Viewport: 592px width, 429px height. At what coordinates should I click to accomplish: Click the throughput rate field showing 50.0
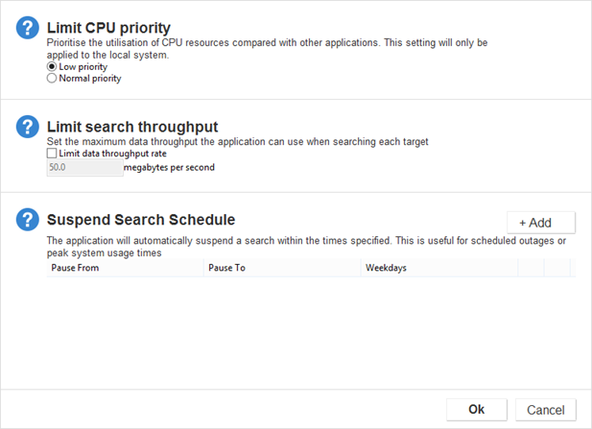click(x=84, y=167)
